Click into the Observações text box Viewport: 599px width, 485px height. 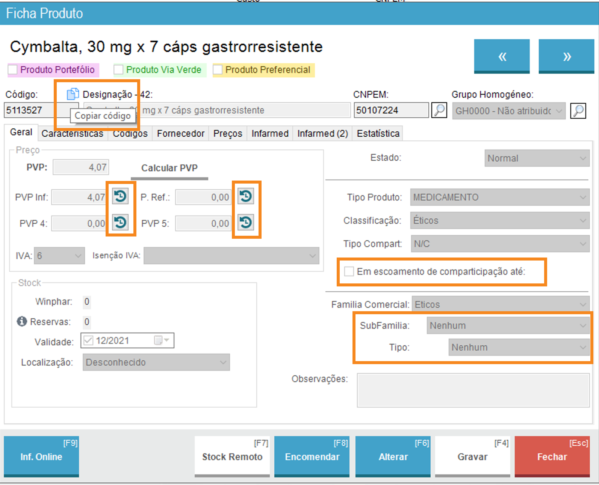coord(473,390)
